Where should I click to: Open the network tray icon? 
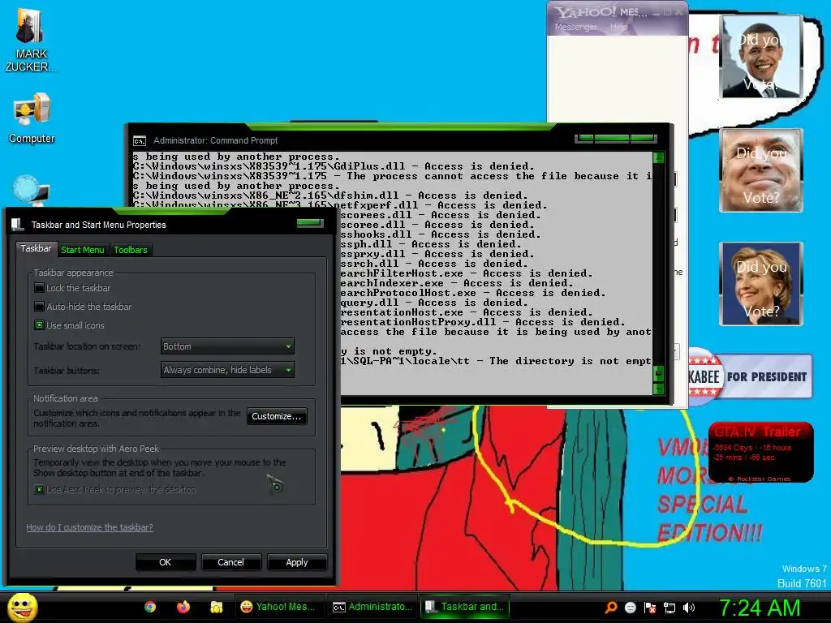(670, 608)
